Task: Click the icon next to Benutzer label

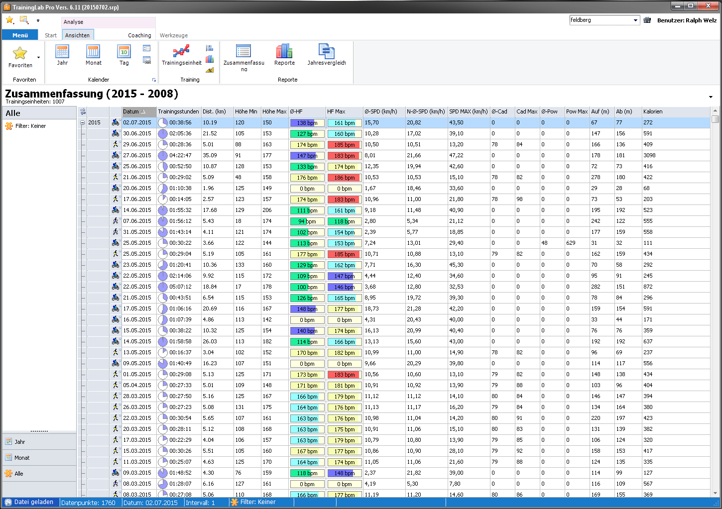Action: click(647, 20)
